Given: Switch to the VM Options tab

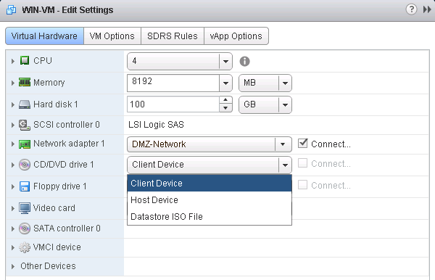Looking at the screenshot, I should (112, 36).
